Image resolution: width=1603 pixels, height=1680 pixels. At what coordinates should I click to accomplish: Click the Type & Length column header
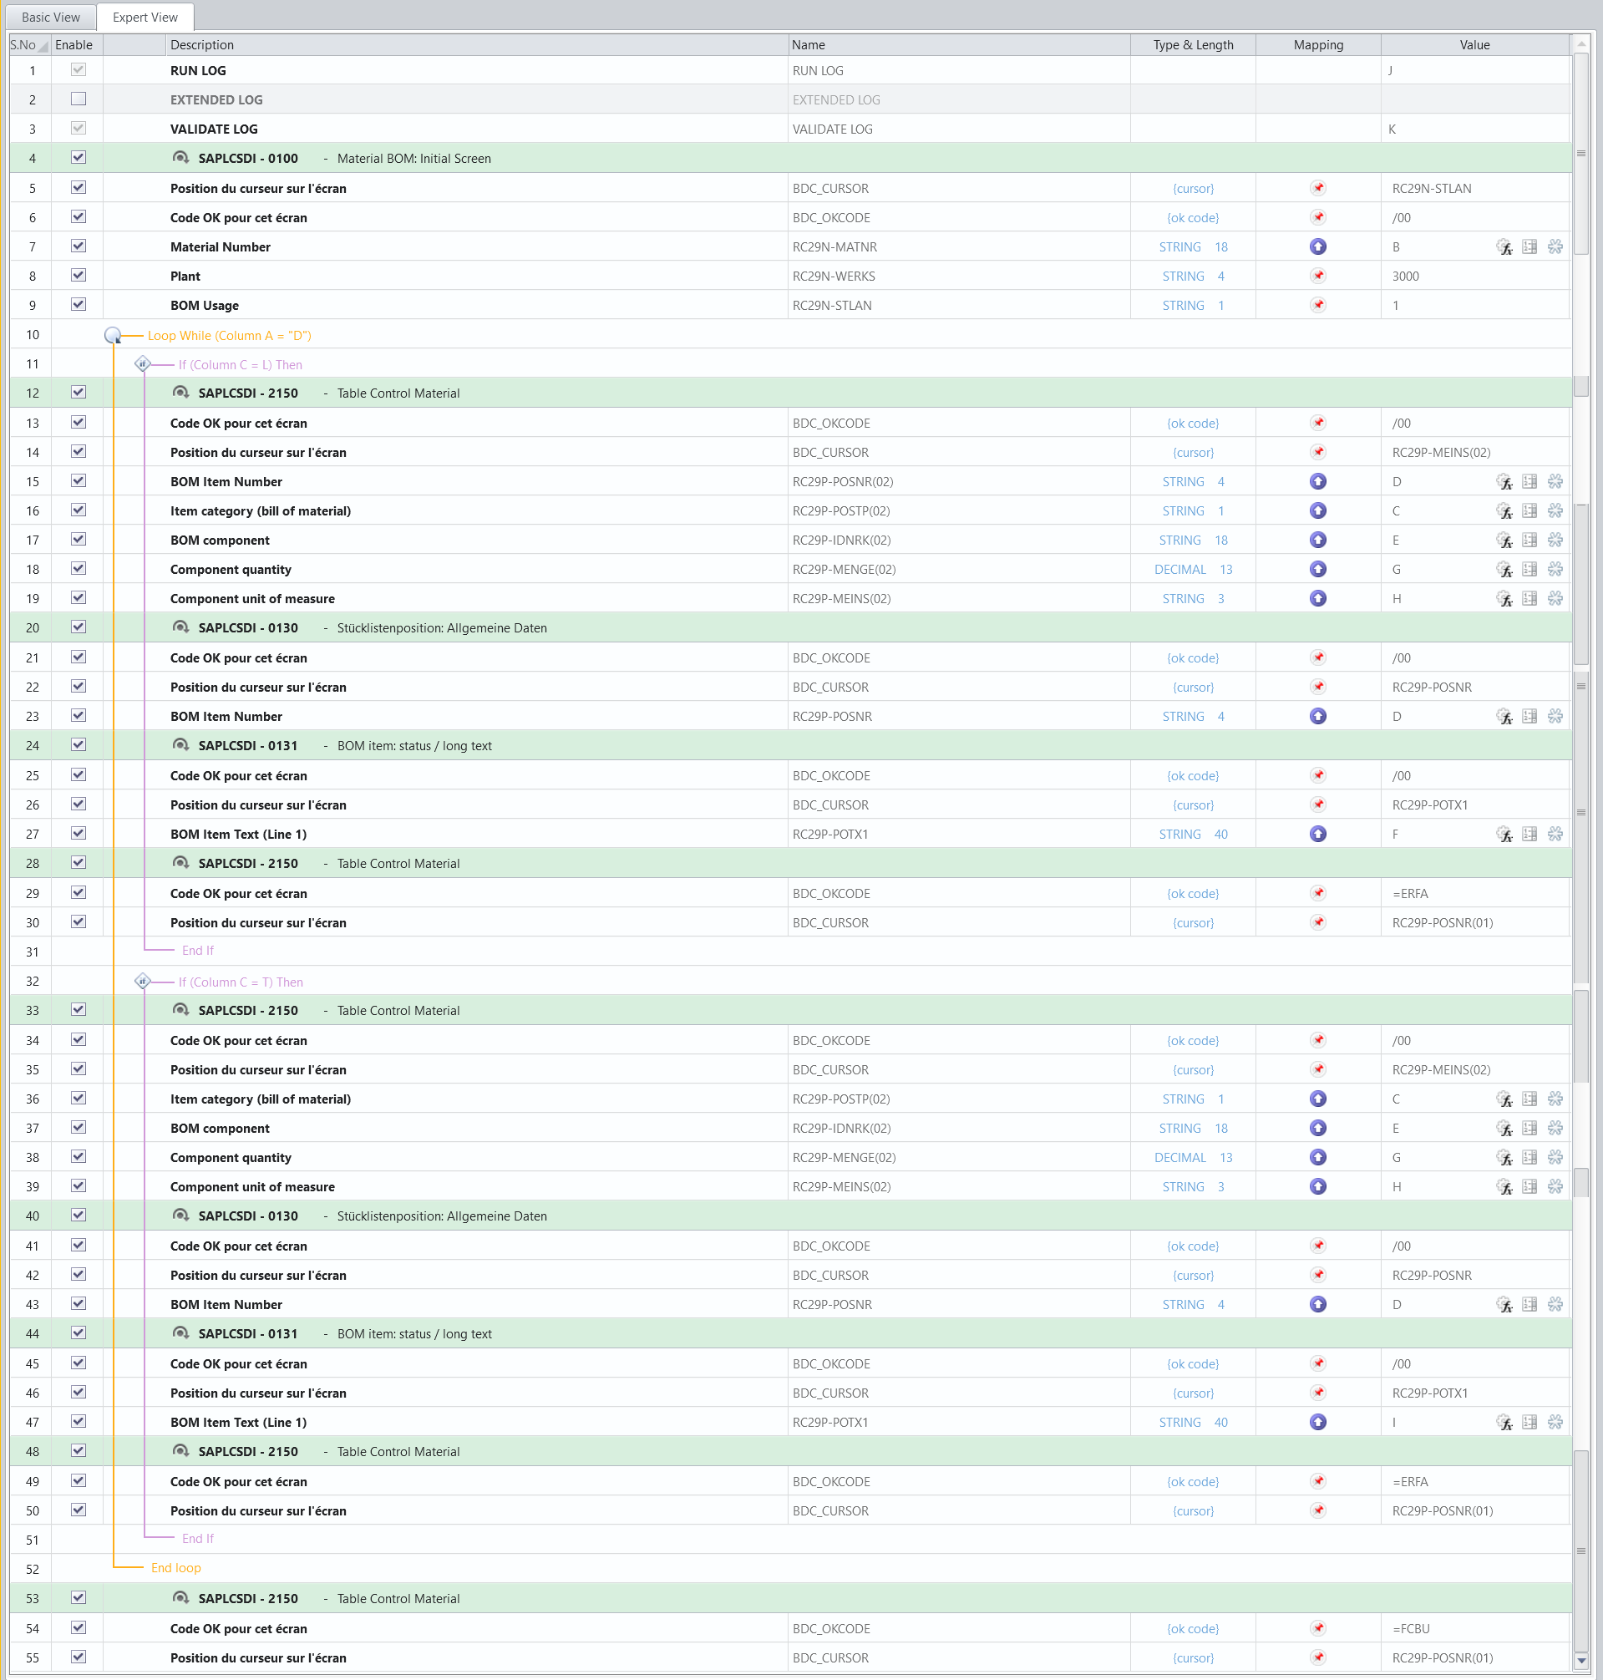pyautogui.click(x=1193, y=44)
